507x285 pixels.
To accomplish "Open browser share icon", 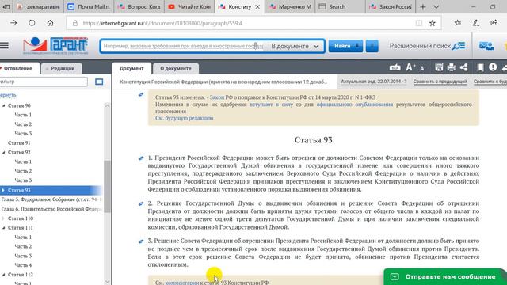I will (494, 23).
